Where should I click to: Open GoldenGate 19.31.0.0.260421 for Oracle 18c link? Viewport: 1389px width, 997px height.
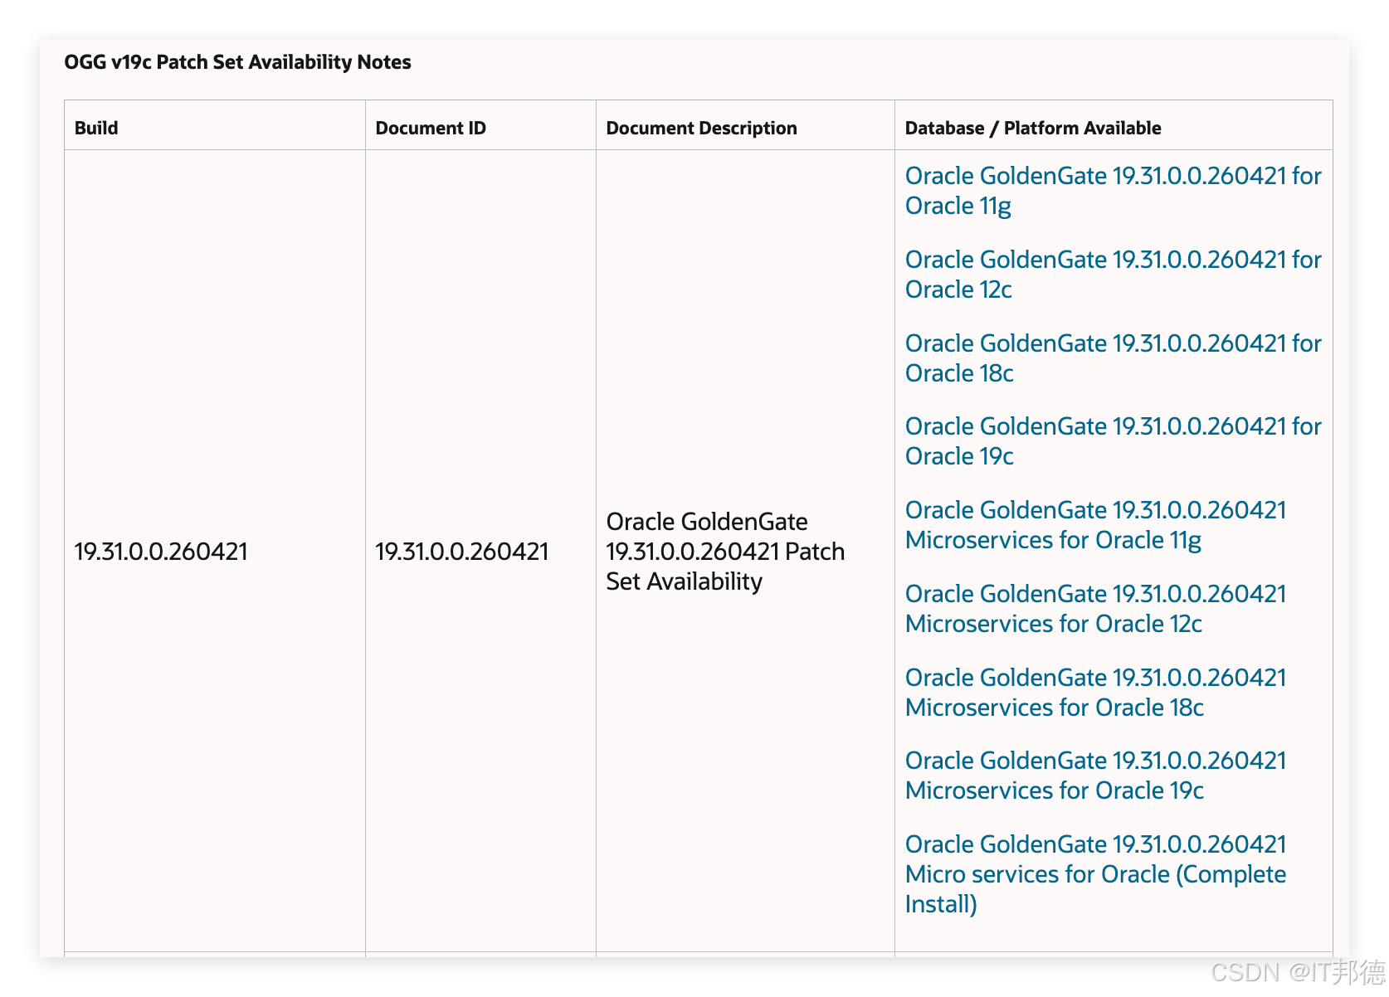tap(1113, 358)
